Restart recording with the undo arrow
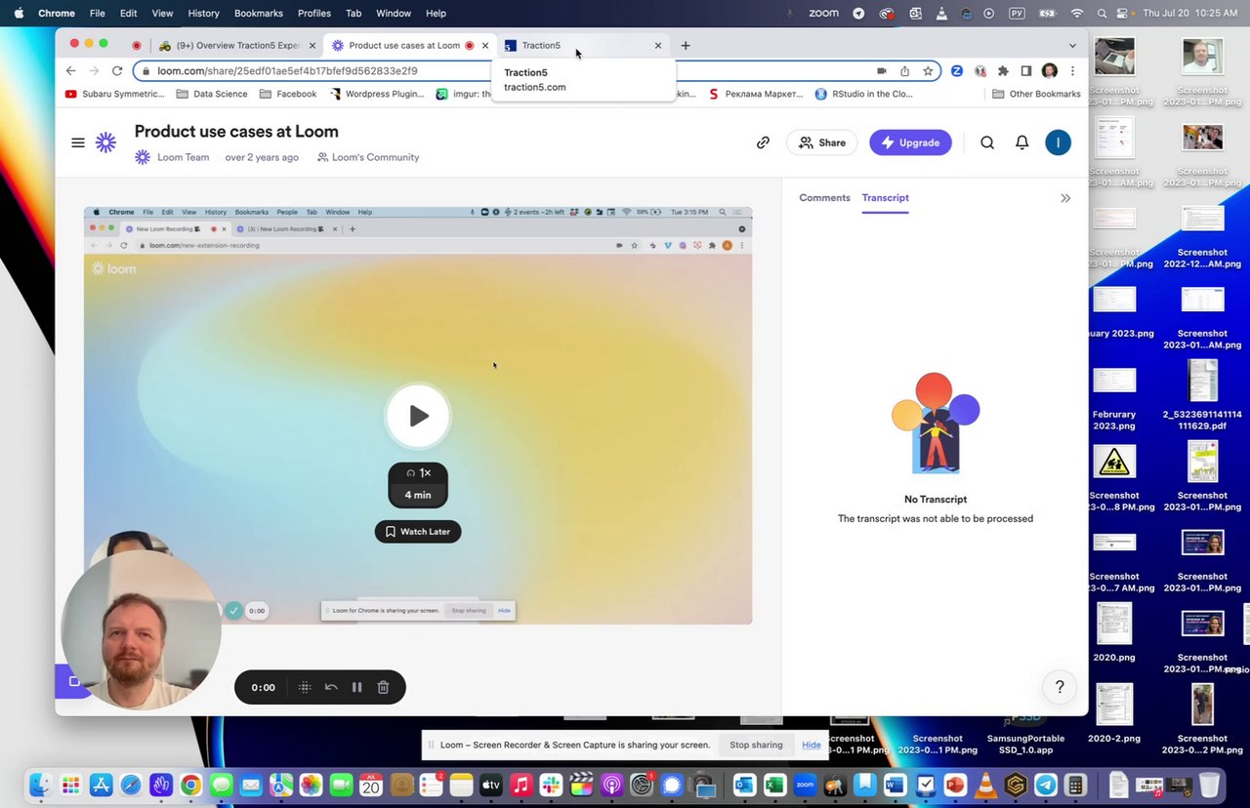Viewport: 1250px width, 808px height. [331, 687]
